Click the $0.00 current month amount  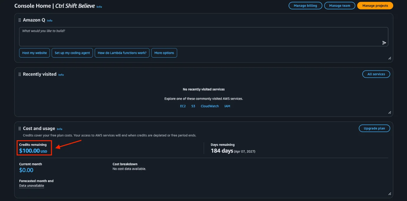[26, 170]
